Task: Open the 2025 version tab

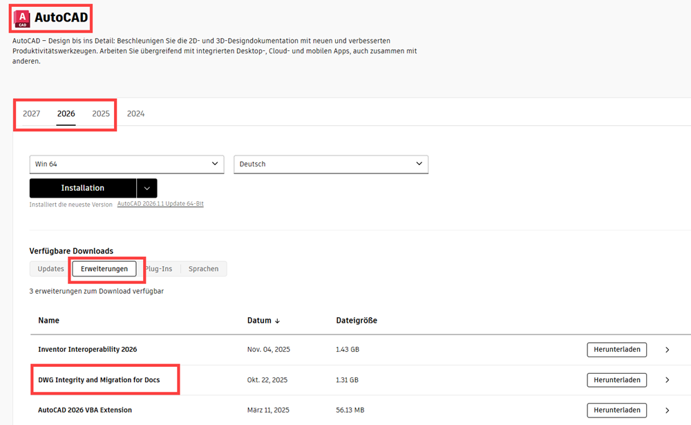Action: pyautogui.click(x=100, y=114)
